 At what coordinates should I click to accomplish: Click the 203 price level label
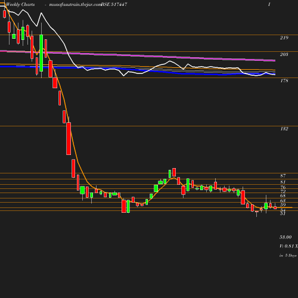(x=284, y=54)
